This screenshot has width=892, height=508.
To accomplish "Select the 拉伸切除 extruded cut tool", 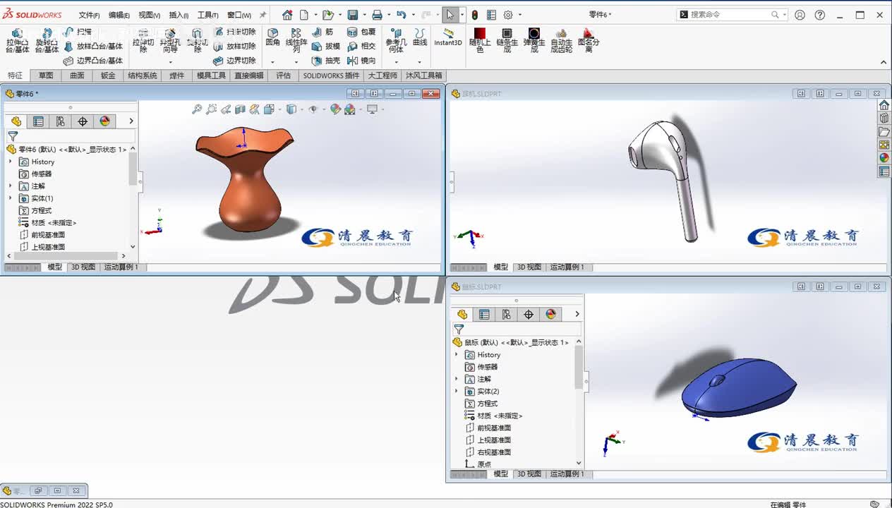I will click(143, 41).
